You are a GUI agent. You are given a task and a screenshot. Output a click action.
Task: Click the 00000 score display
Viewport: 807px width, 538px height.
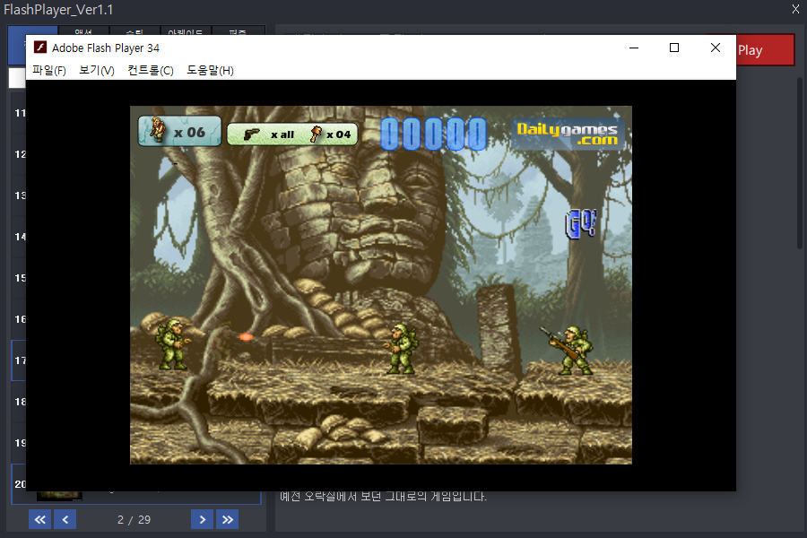pos(433,134)
